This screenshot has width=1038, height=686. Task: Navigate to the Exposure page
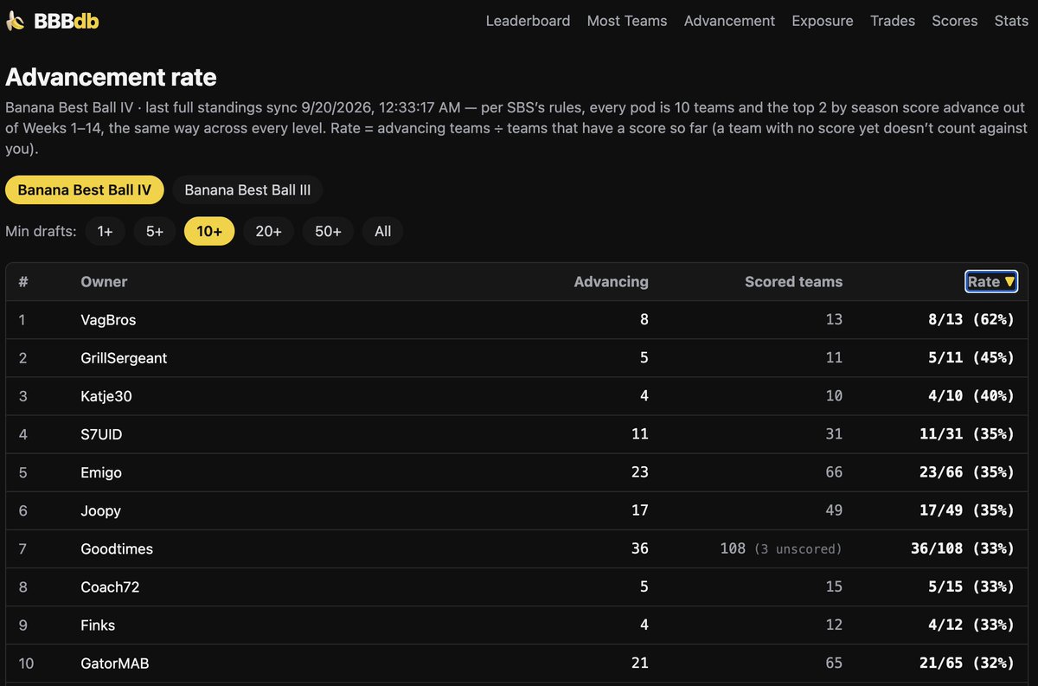click(823, 21)
